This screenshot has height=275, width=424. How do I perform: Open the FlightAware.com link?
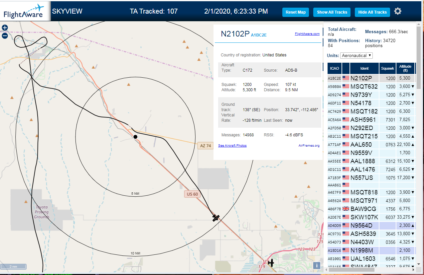(x=307, y=34)
